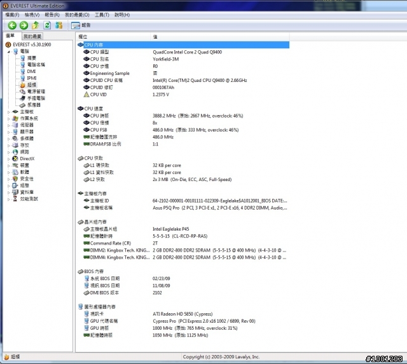Click the 感應器 sensor icon in tree
Viewport: 407px width, 364px height.
(23, 105)
